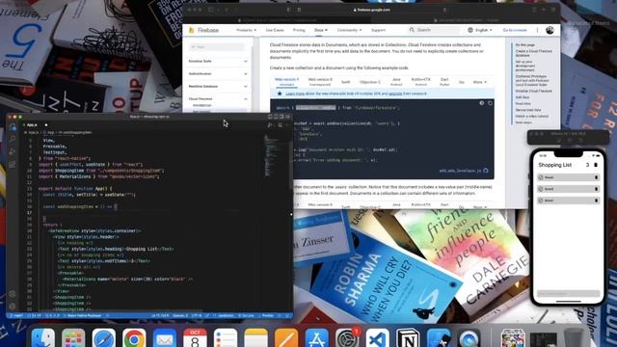Viewport: 617px width, 347px height.
Task: Open Source Control in VS Code sidebar
Action: coord(13,152)
